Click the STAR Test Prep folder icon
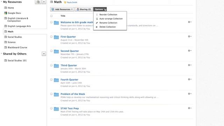Screen dimensions: 224x126 point(56,109)
